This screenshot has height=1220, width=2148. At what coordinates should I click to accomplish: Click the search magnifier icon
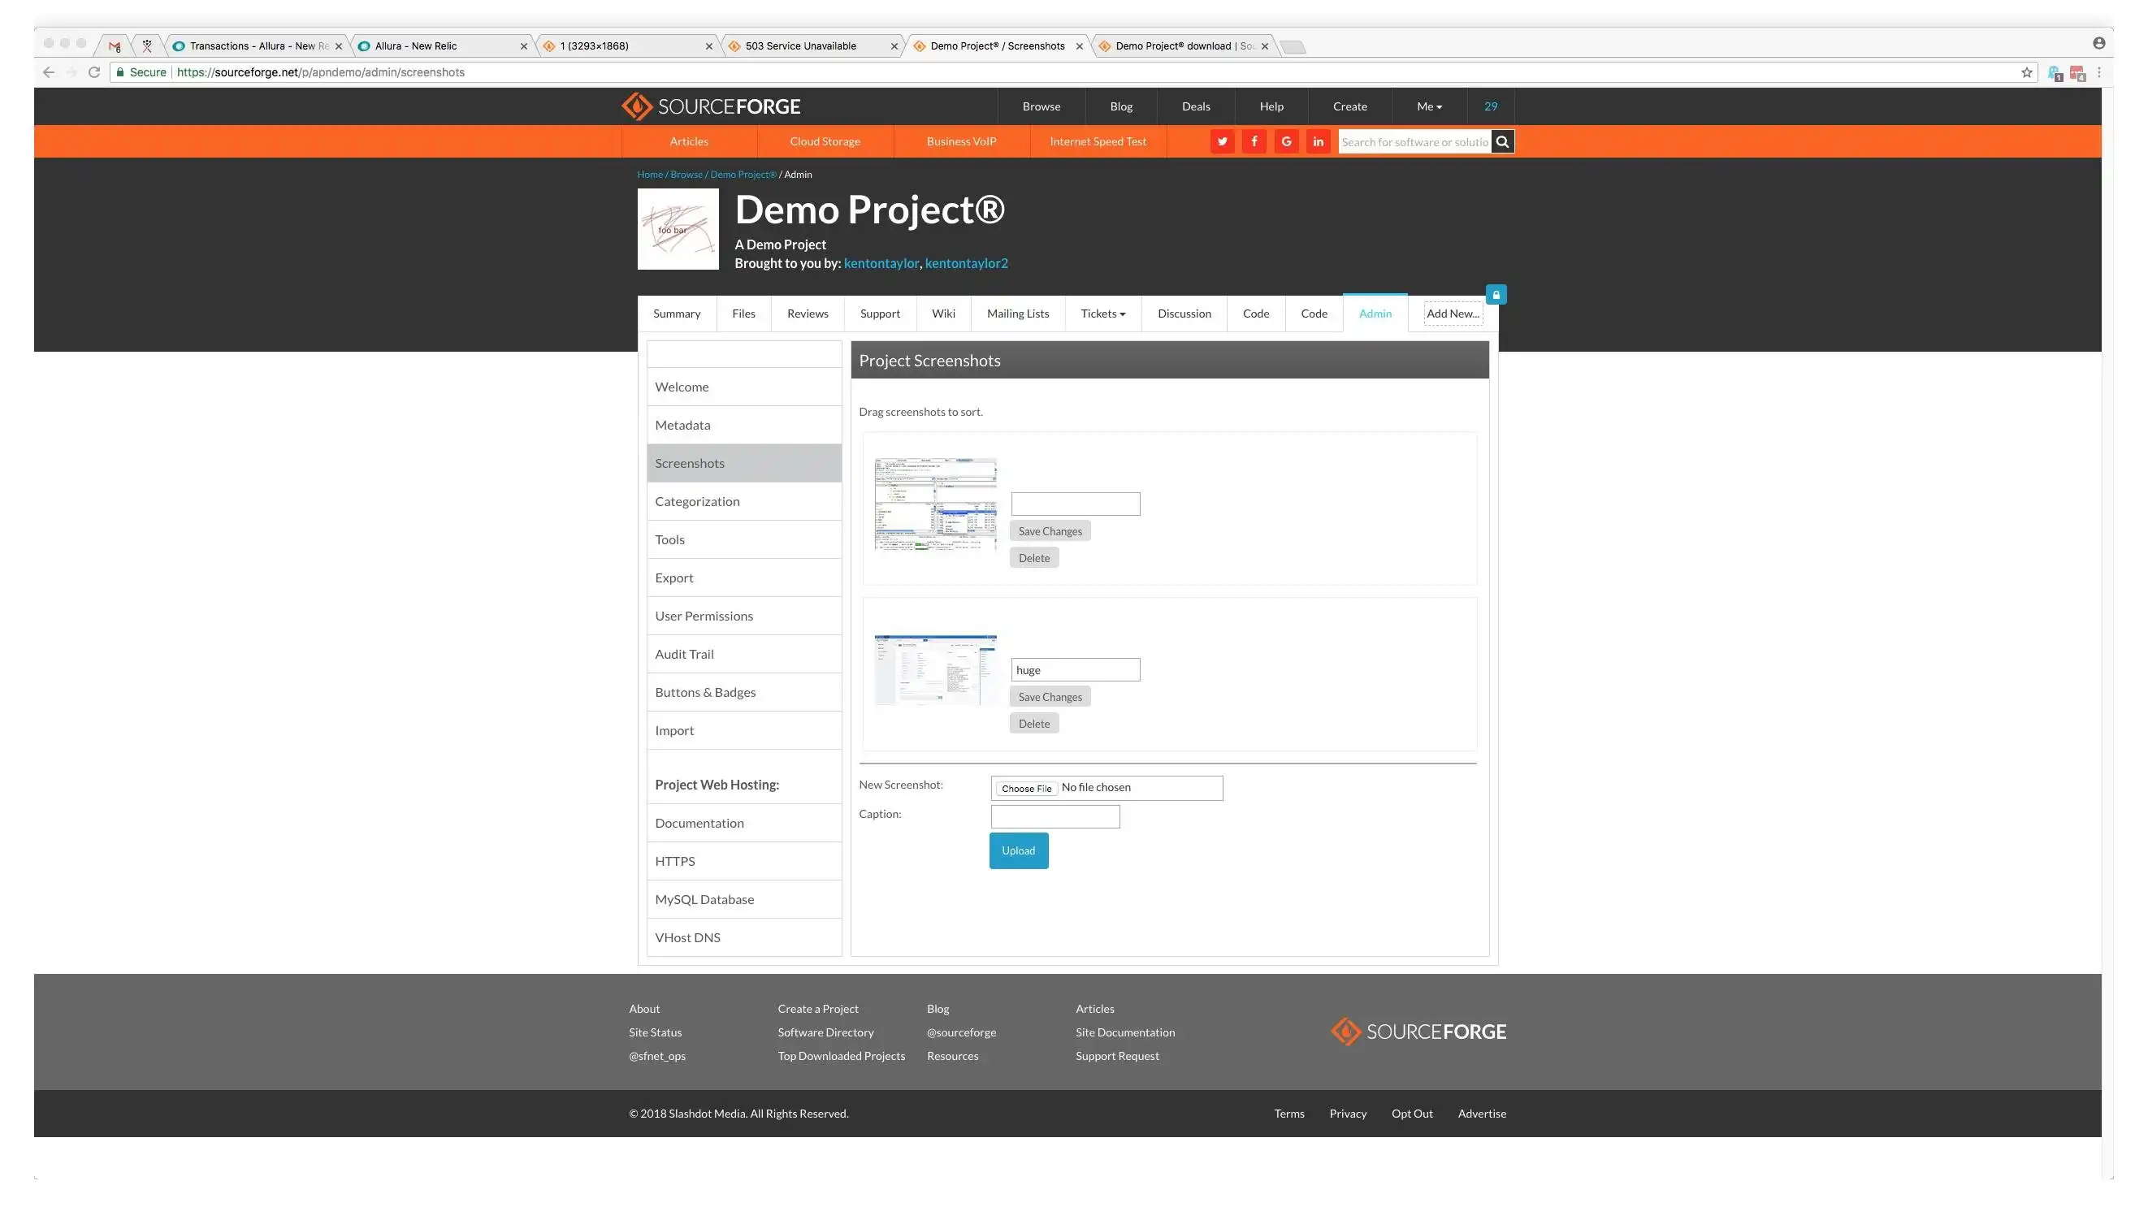(1502, 141)
